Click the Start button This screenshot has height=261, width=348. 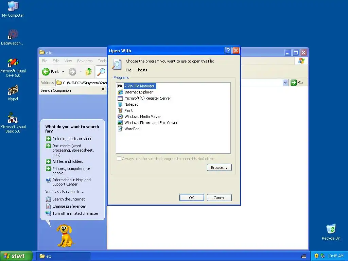tap(16, 256)
